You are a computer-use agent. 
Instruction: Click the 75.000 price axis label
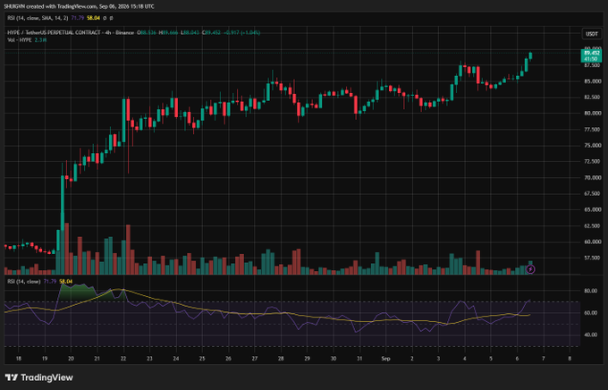(593, 146)
